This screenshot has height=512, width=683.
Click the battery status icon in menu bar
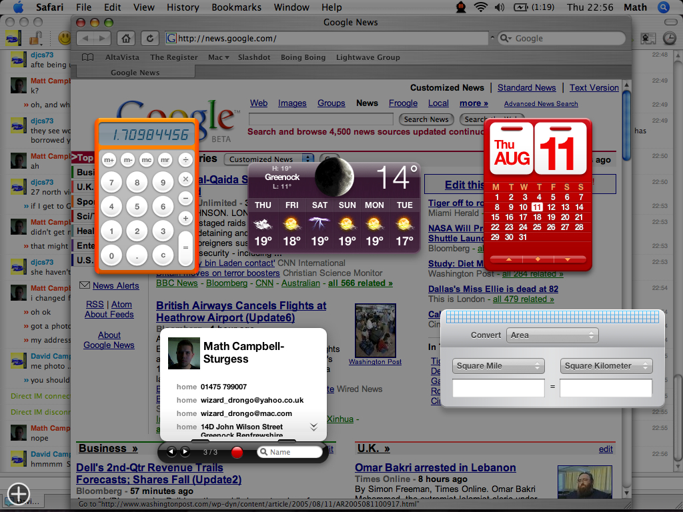520,7
